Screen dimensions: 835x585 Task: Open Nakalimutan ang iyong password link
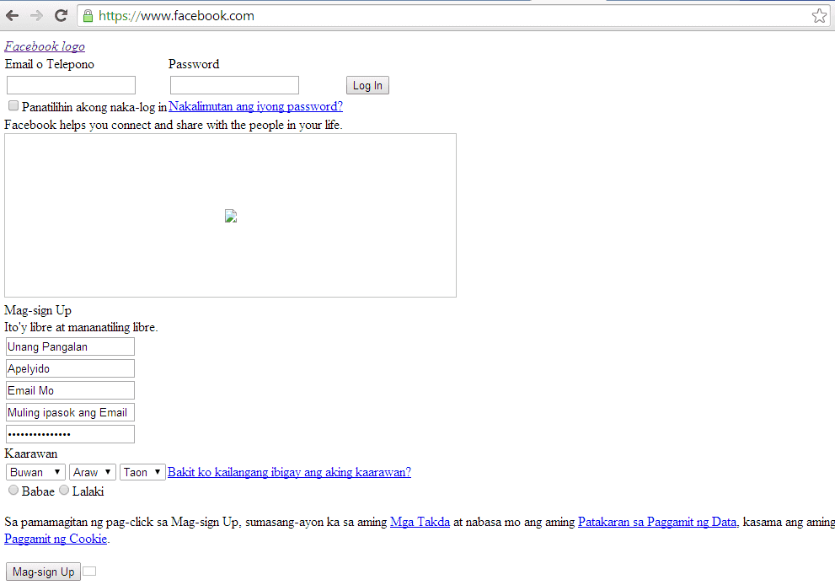click(255, 106)
